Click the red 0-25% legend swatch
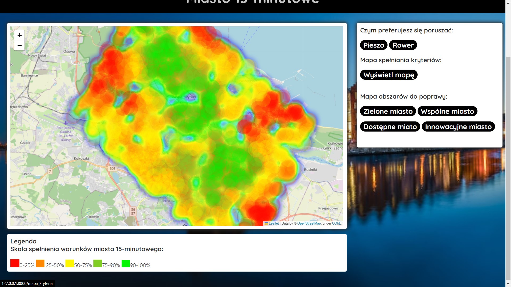 pos(15,263)
